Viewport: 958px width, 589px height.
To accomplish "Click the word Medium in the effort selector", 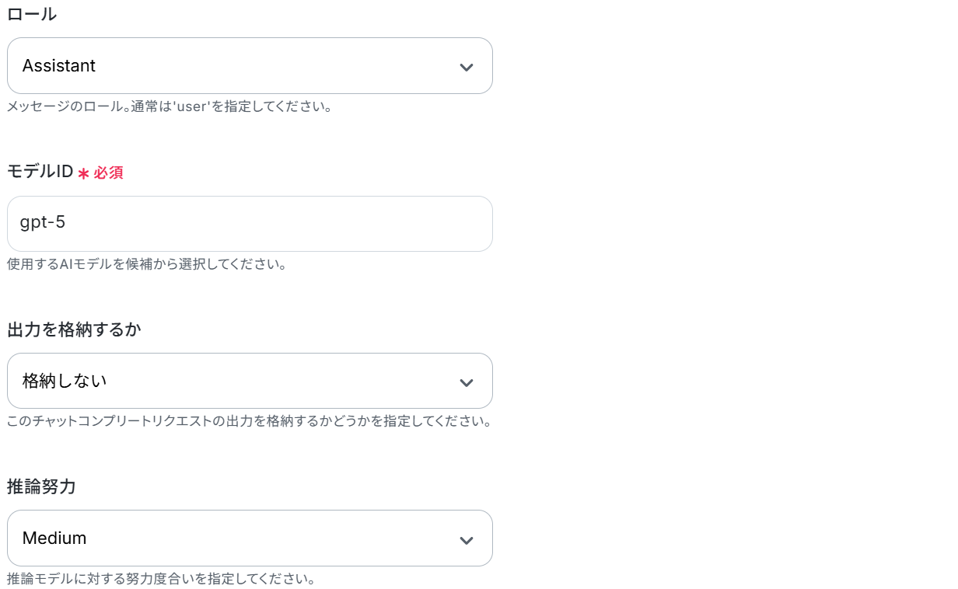I will (54, 538).
